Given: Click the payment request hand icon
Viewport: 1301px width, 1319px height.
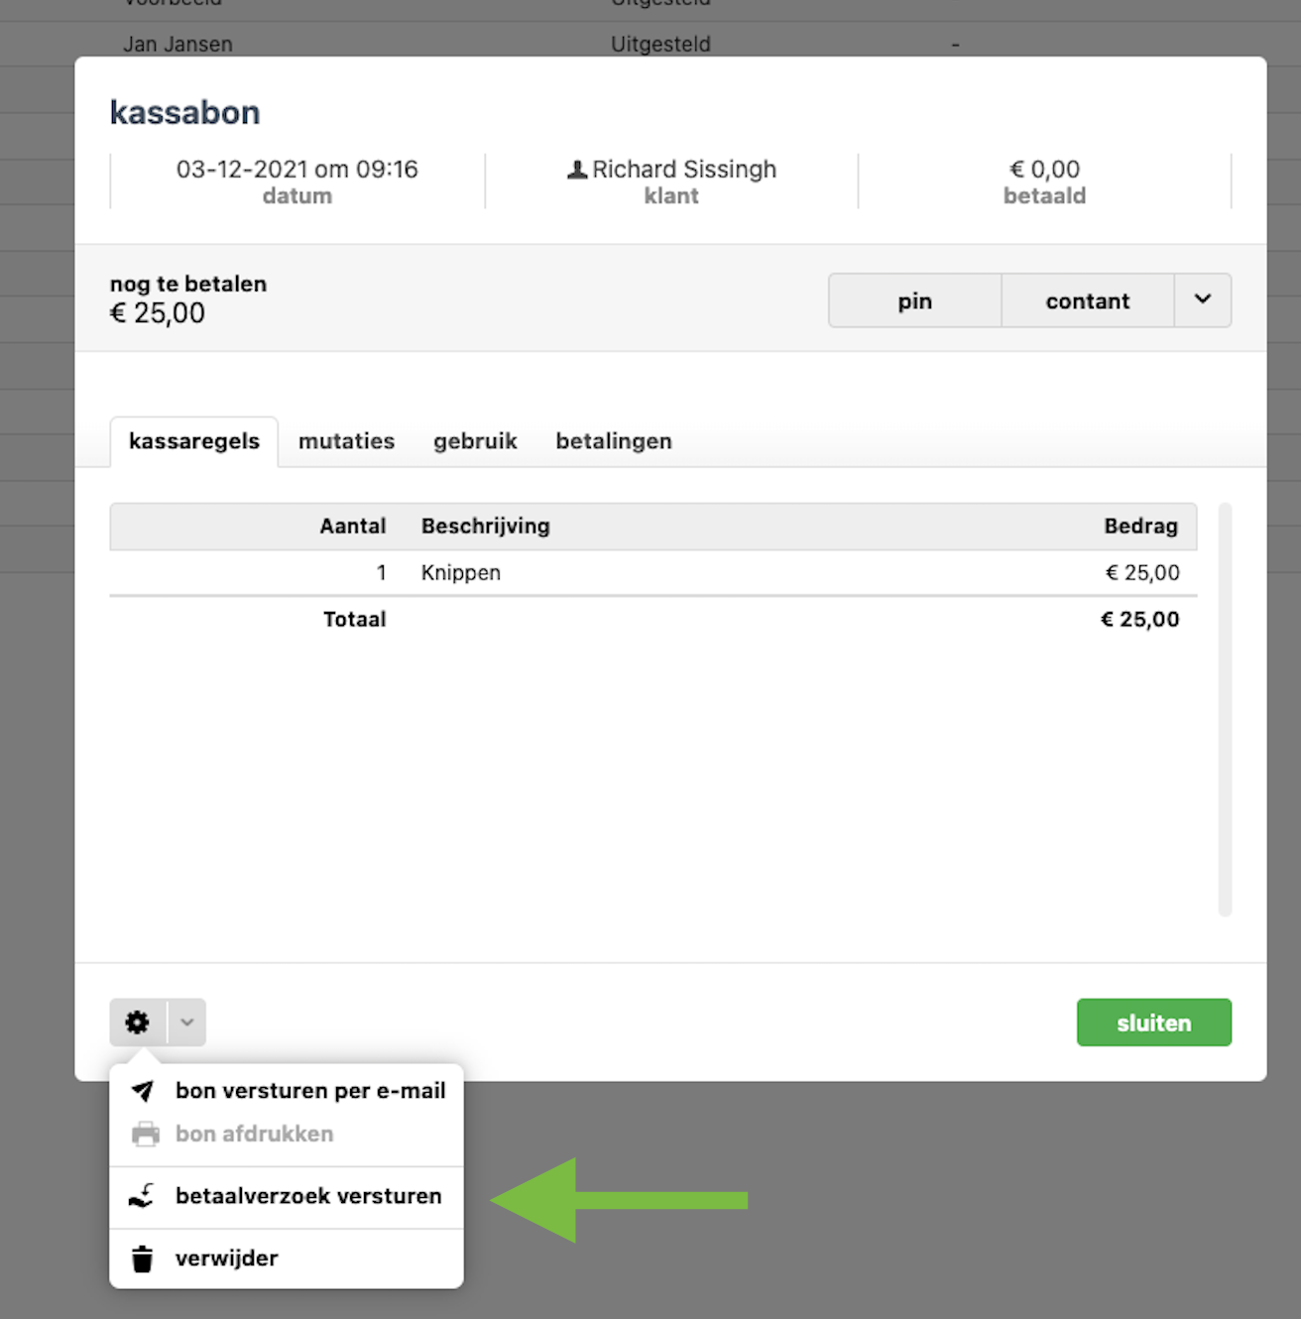Looking at the screenshot, I should [x=143, y=1196].
